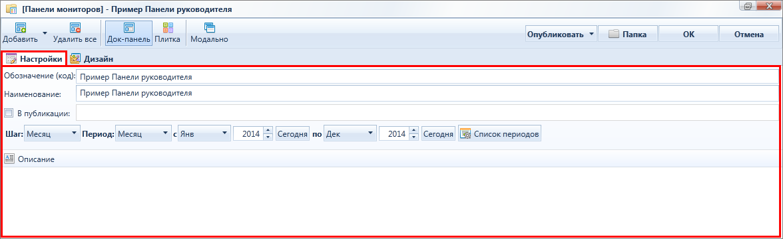Click the end year 2014 field

click(394, 133)
